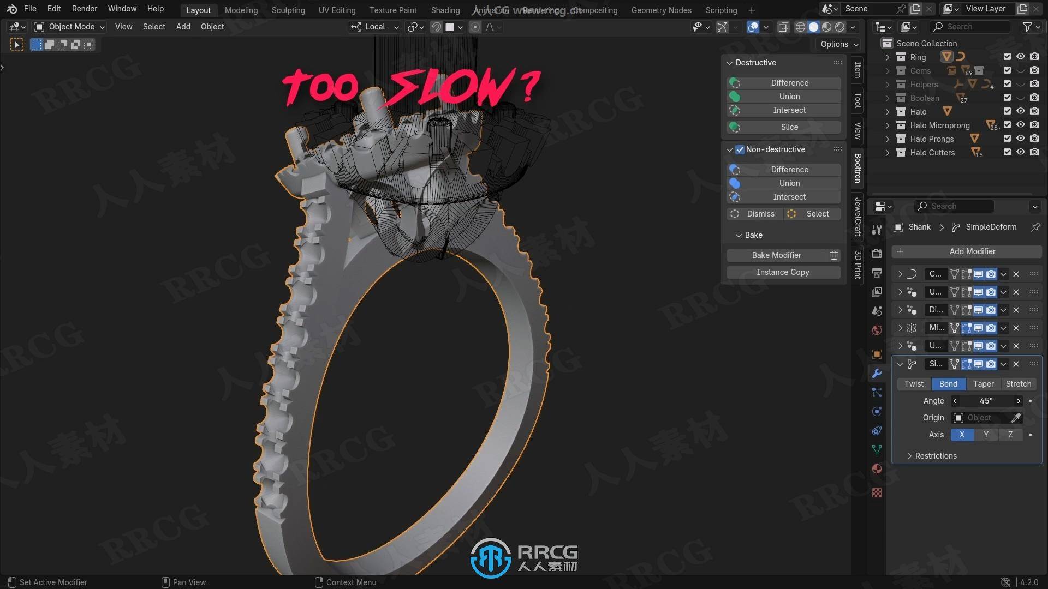Open the Render properties tab icon

877,254
